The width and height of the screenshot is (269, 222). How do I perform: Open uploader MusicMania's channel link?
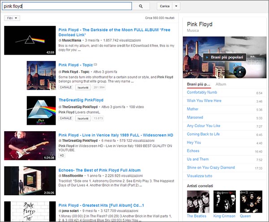[72, 40]
